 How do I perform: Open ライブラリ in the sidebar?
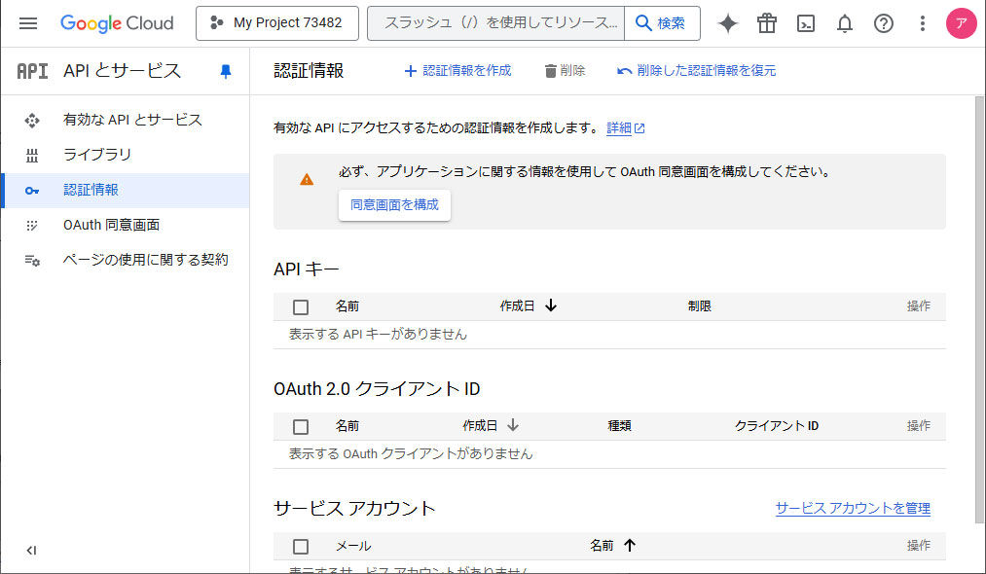[126, 155]
